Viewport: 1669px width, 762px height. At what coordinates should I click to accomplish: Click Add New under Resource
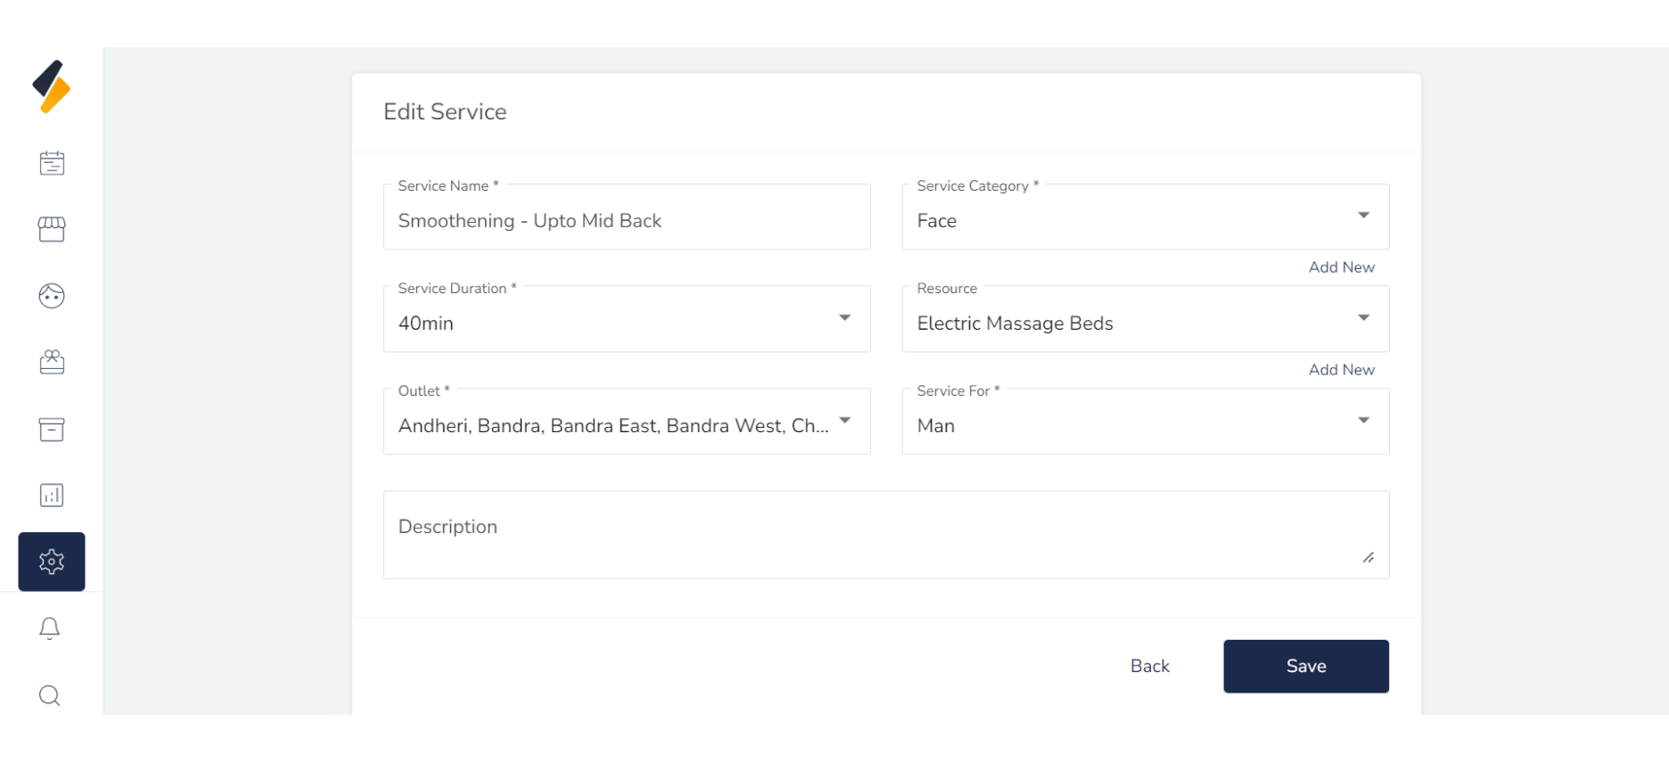coord(1341,370)
